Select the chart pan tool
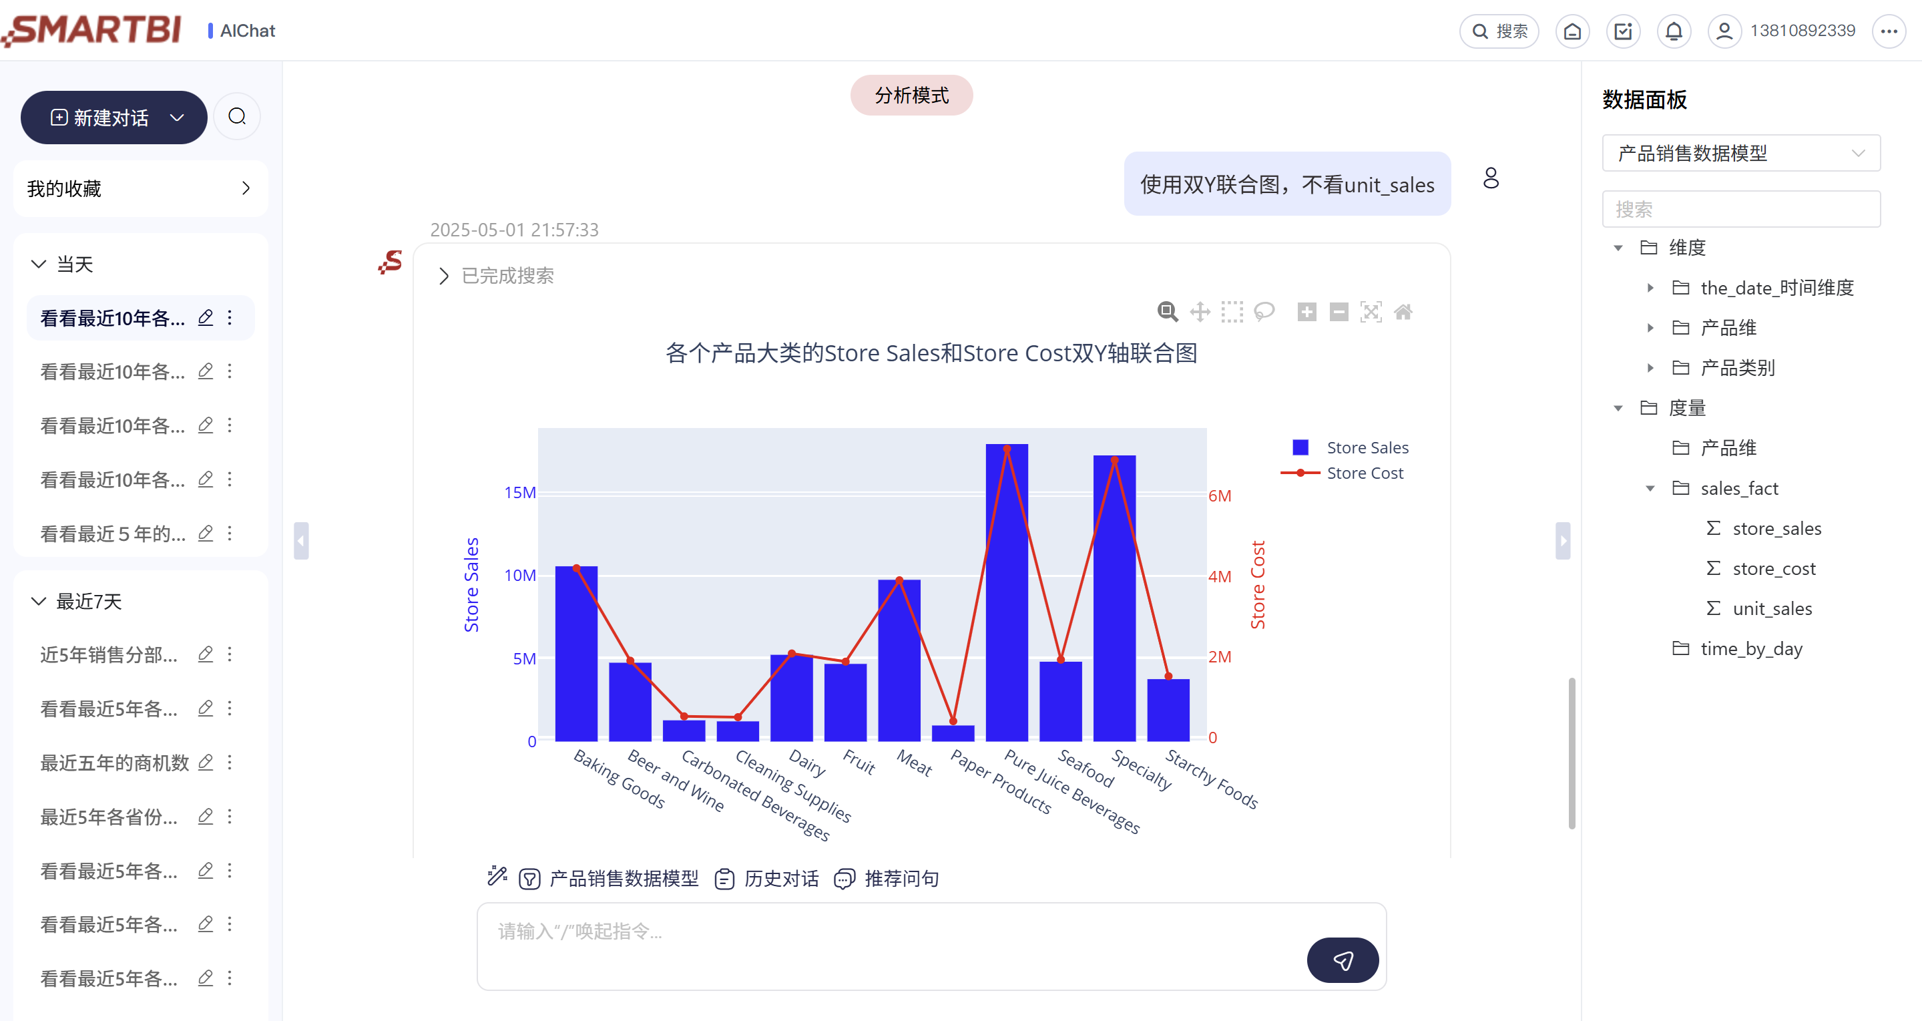The width and height of the screenshot is (1922, 1021). click(x=1200, y=312)
